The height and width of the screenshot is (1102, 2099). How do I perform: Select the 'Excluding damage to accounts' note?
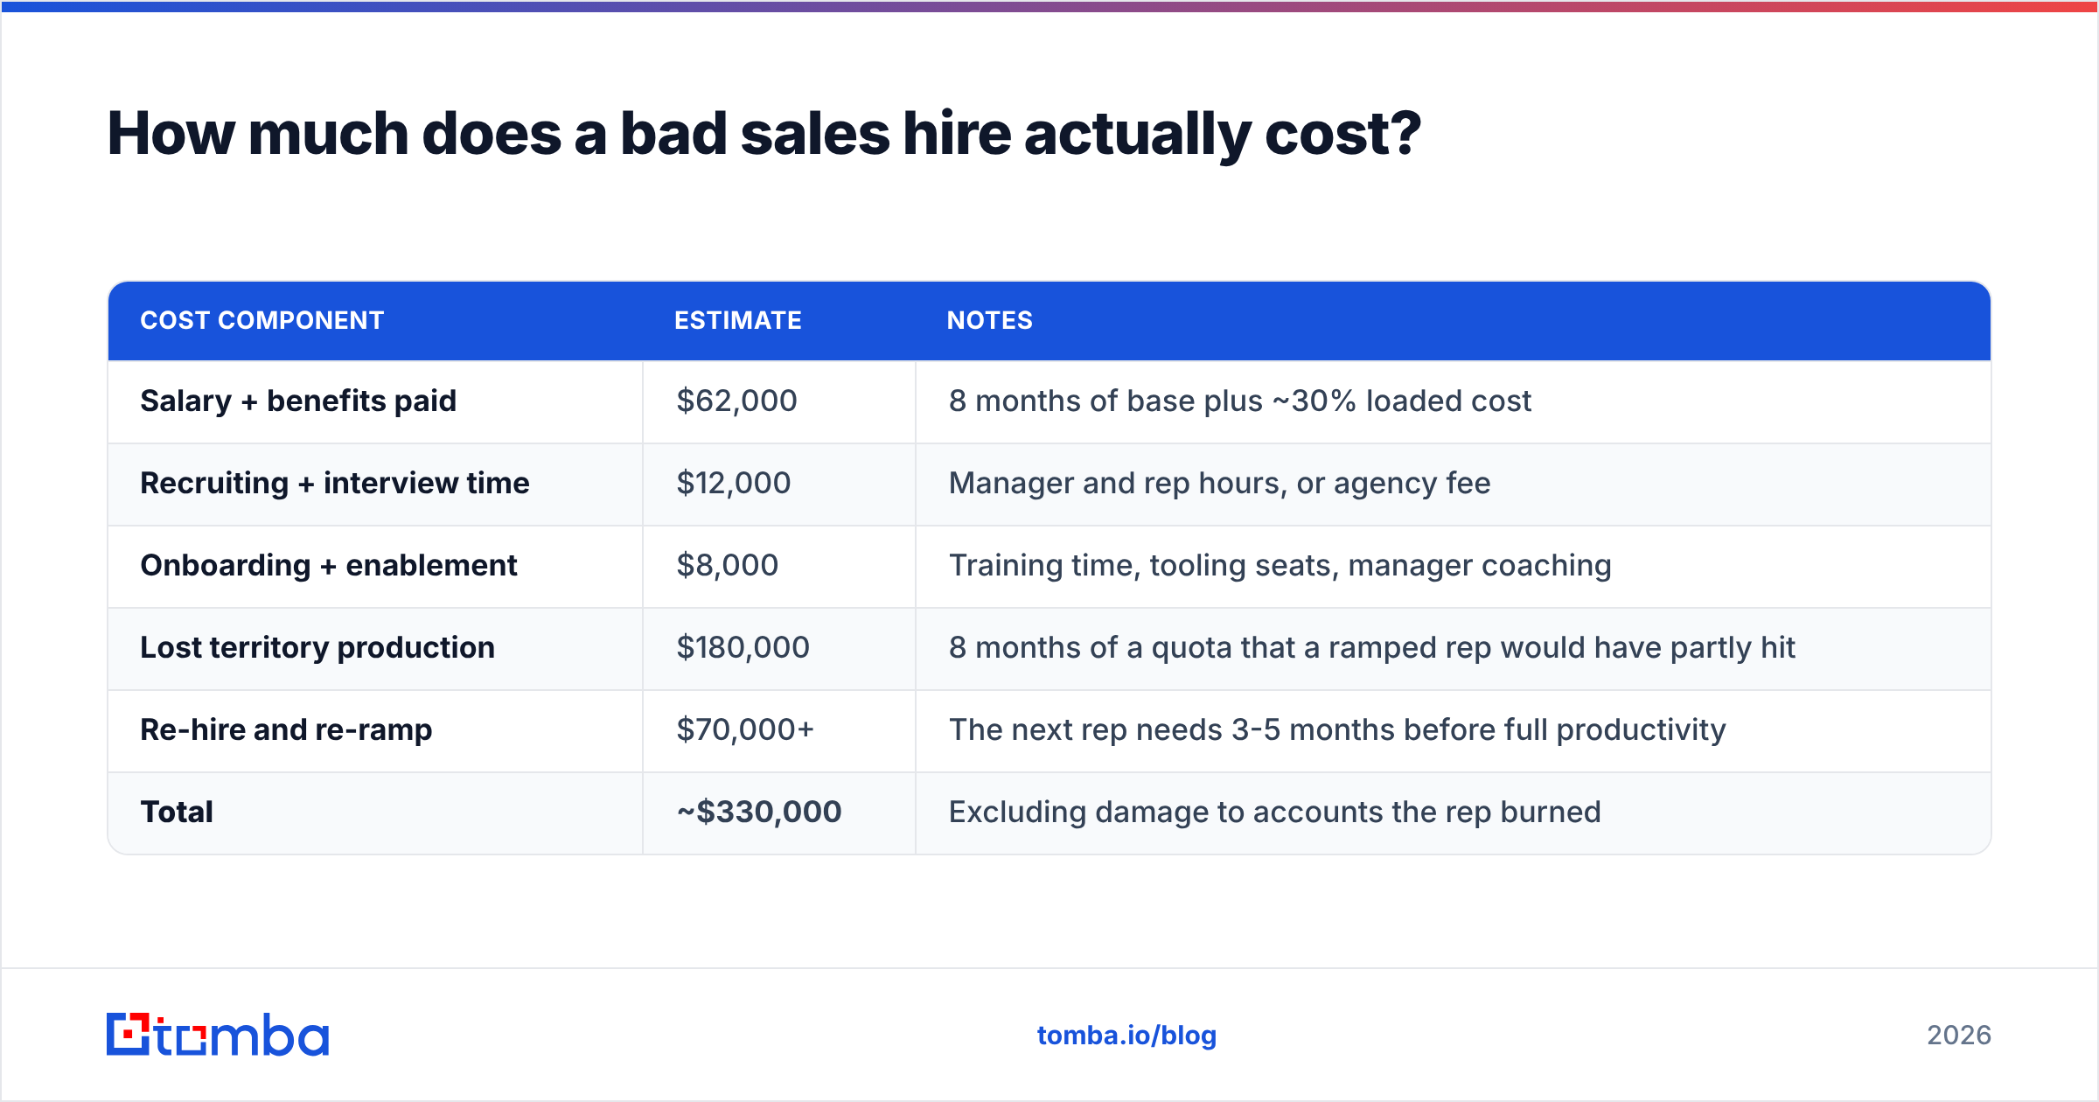(1275, 812)
